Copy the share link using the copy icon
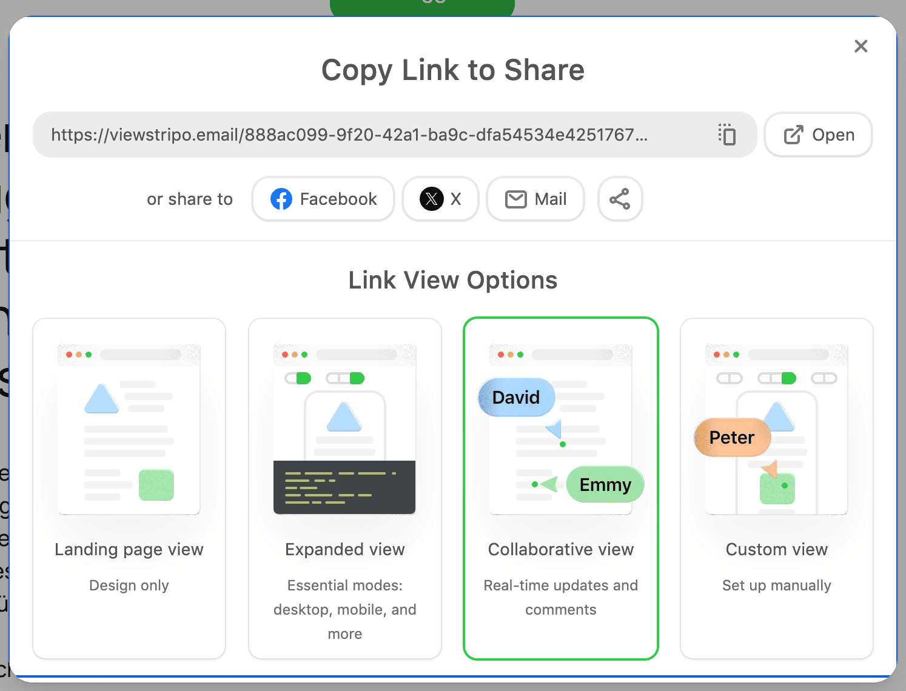 (726, 135)
